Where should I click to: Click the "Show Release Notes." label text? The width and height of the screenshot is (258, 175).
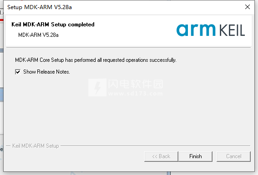[46, 72]
